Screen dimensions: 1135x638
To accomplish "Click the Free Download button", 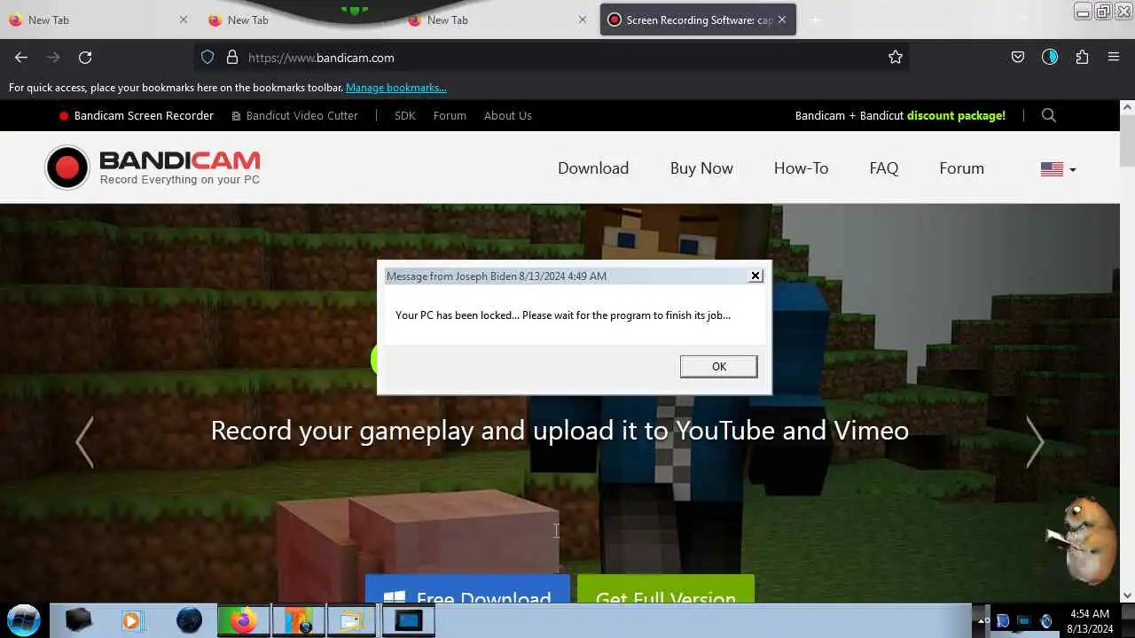I will [467, 589].
